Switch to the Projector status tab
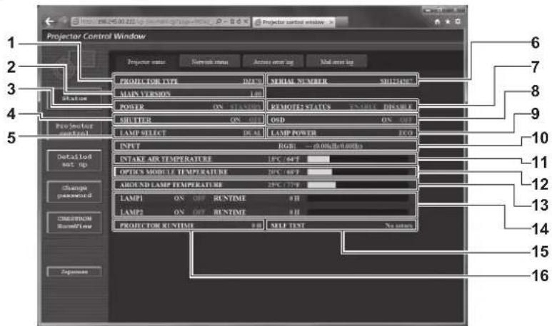 click(x=146, y=62)
